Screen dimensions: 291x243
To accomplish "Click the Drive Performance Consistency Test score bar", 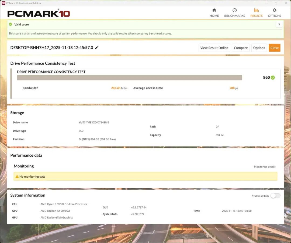I will (x=129, y=77).
